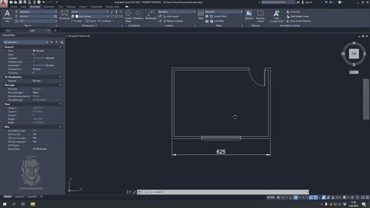This screenshot has height=208, width=370.
Task: Select the Multileader tool
Action: coord(151,15)
